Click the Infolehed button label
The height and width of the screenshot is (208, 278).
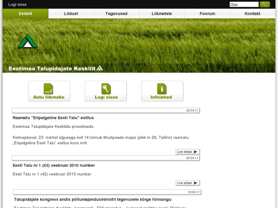click(161, 97)
